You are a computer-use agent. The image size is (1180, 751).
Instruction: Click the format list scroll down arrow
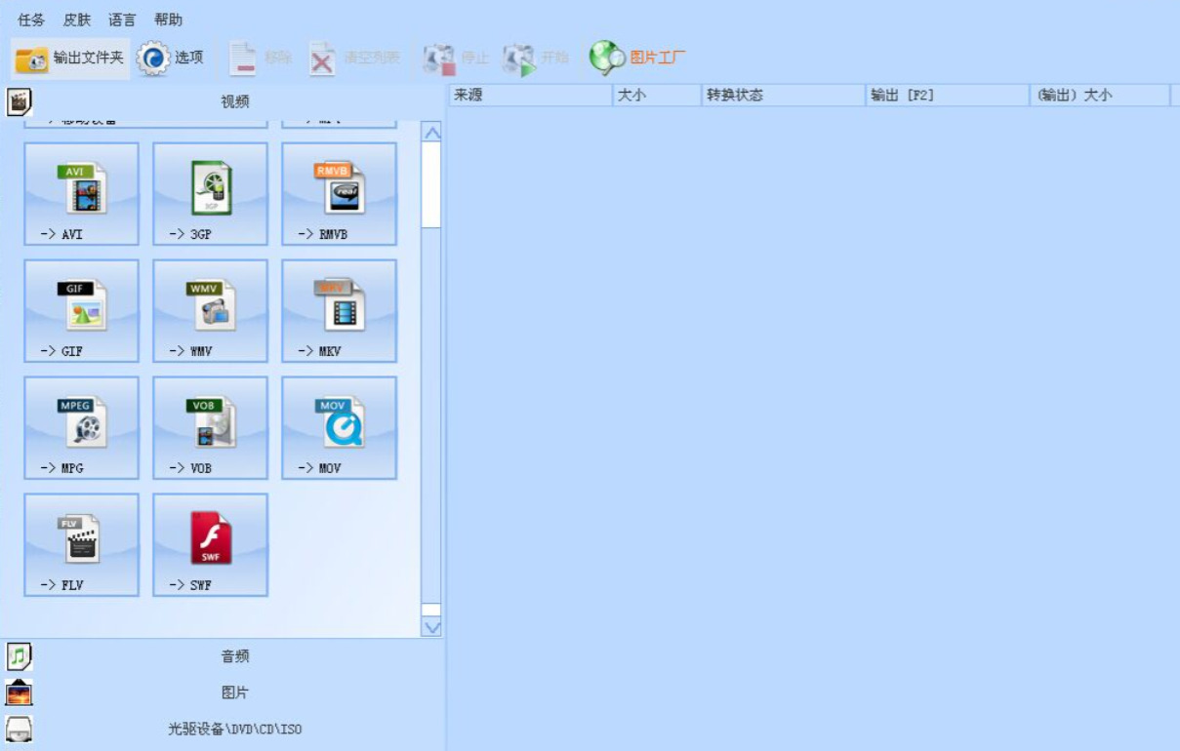(431, 627)
